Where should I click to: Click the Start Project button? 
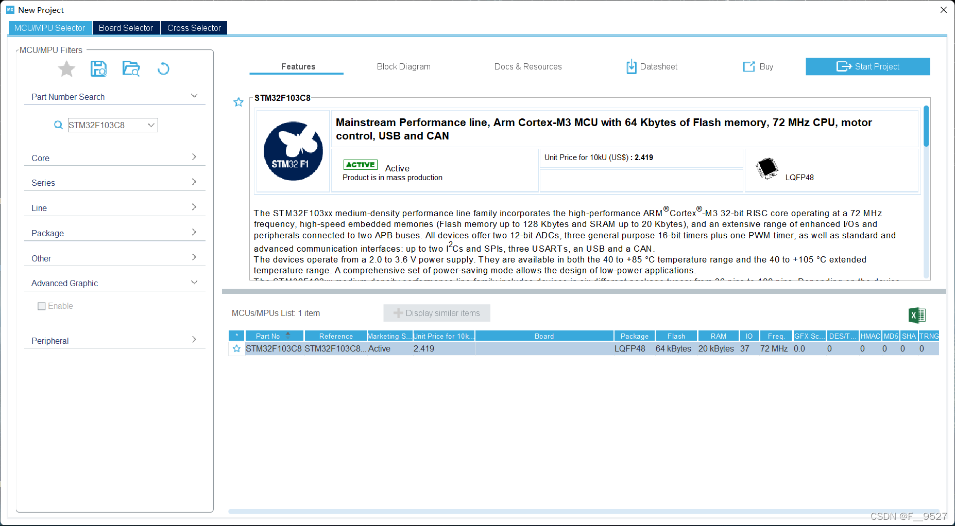point(867,66)
